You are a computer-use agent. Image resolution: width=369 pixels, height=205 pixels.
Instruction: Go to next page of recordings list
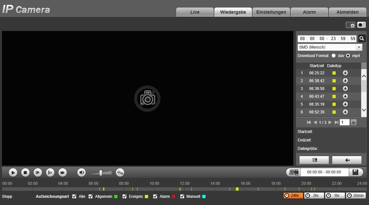pos(330,123)
